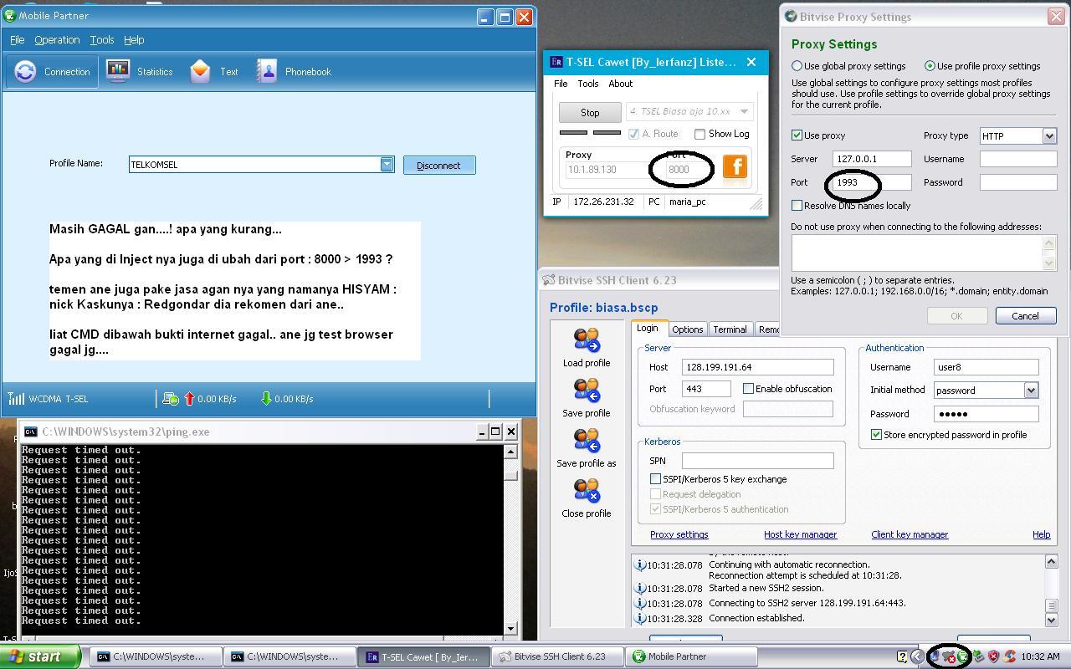Open the Client key manager link

coord(910,534)
